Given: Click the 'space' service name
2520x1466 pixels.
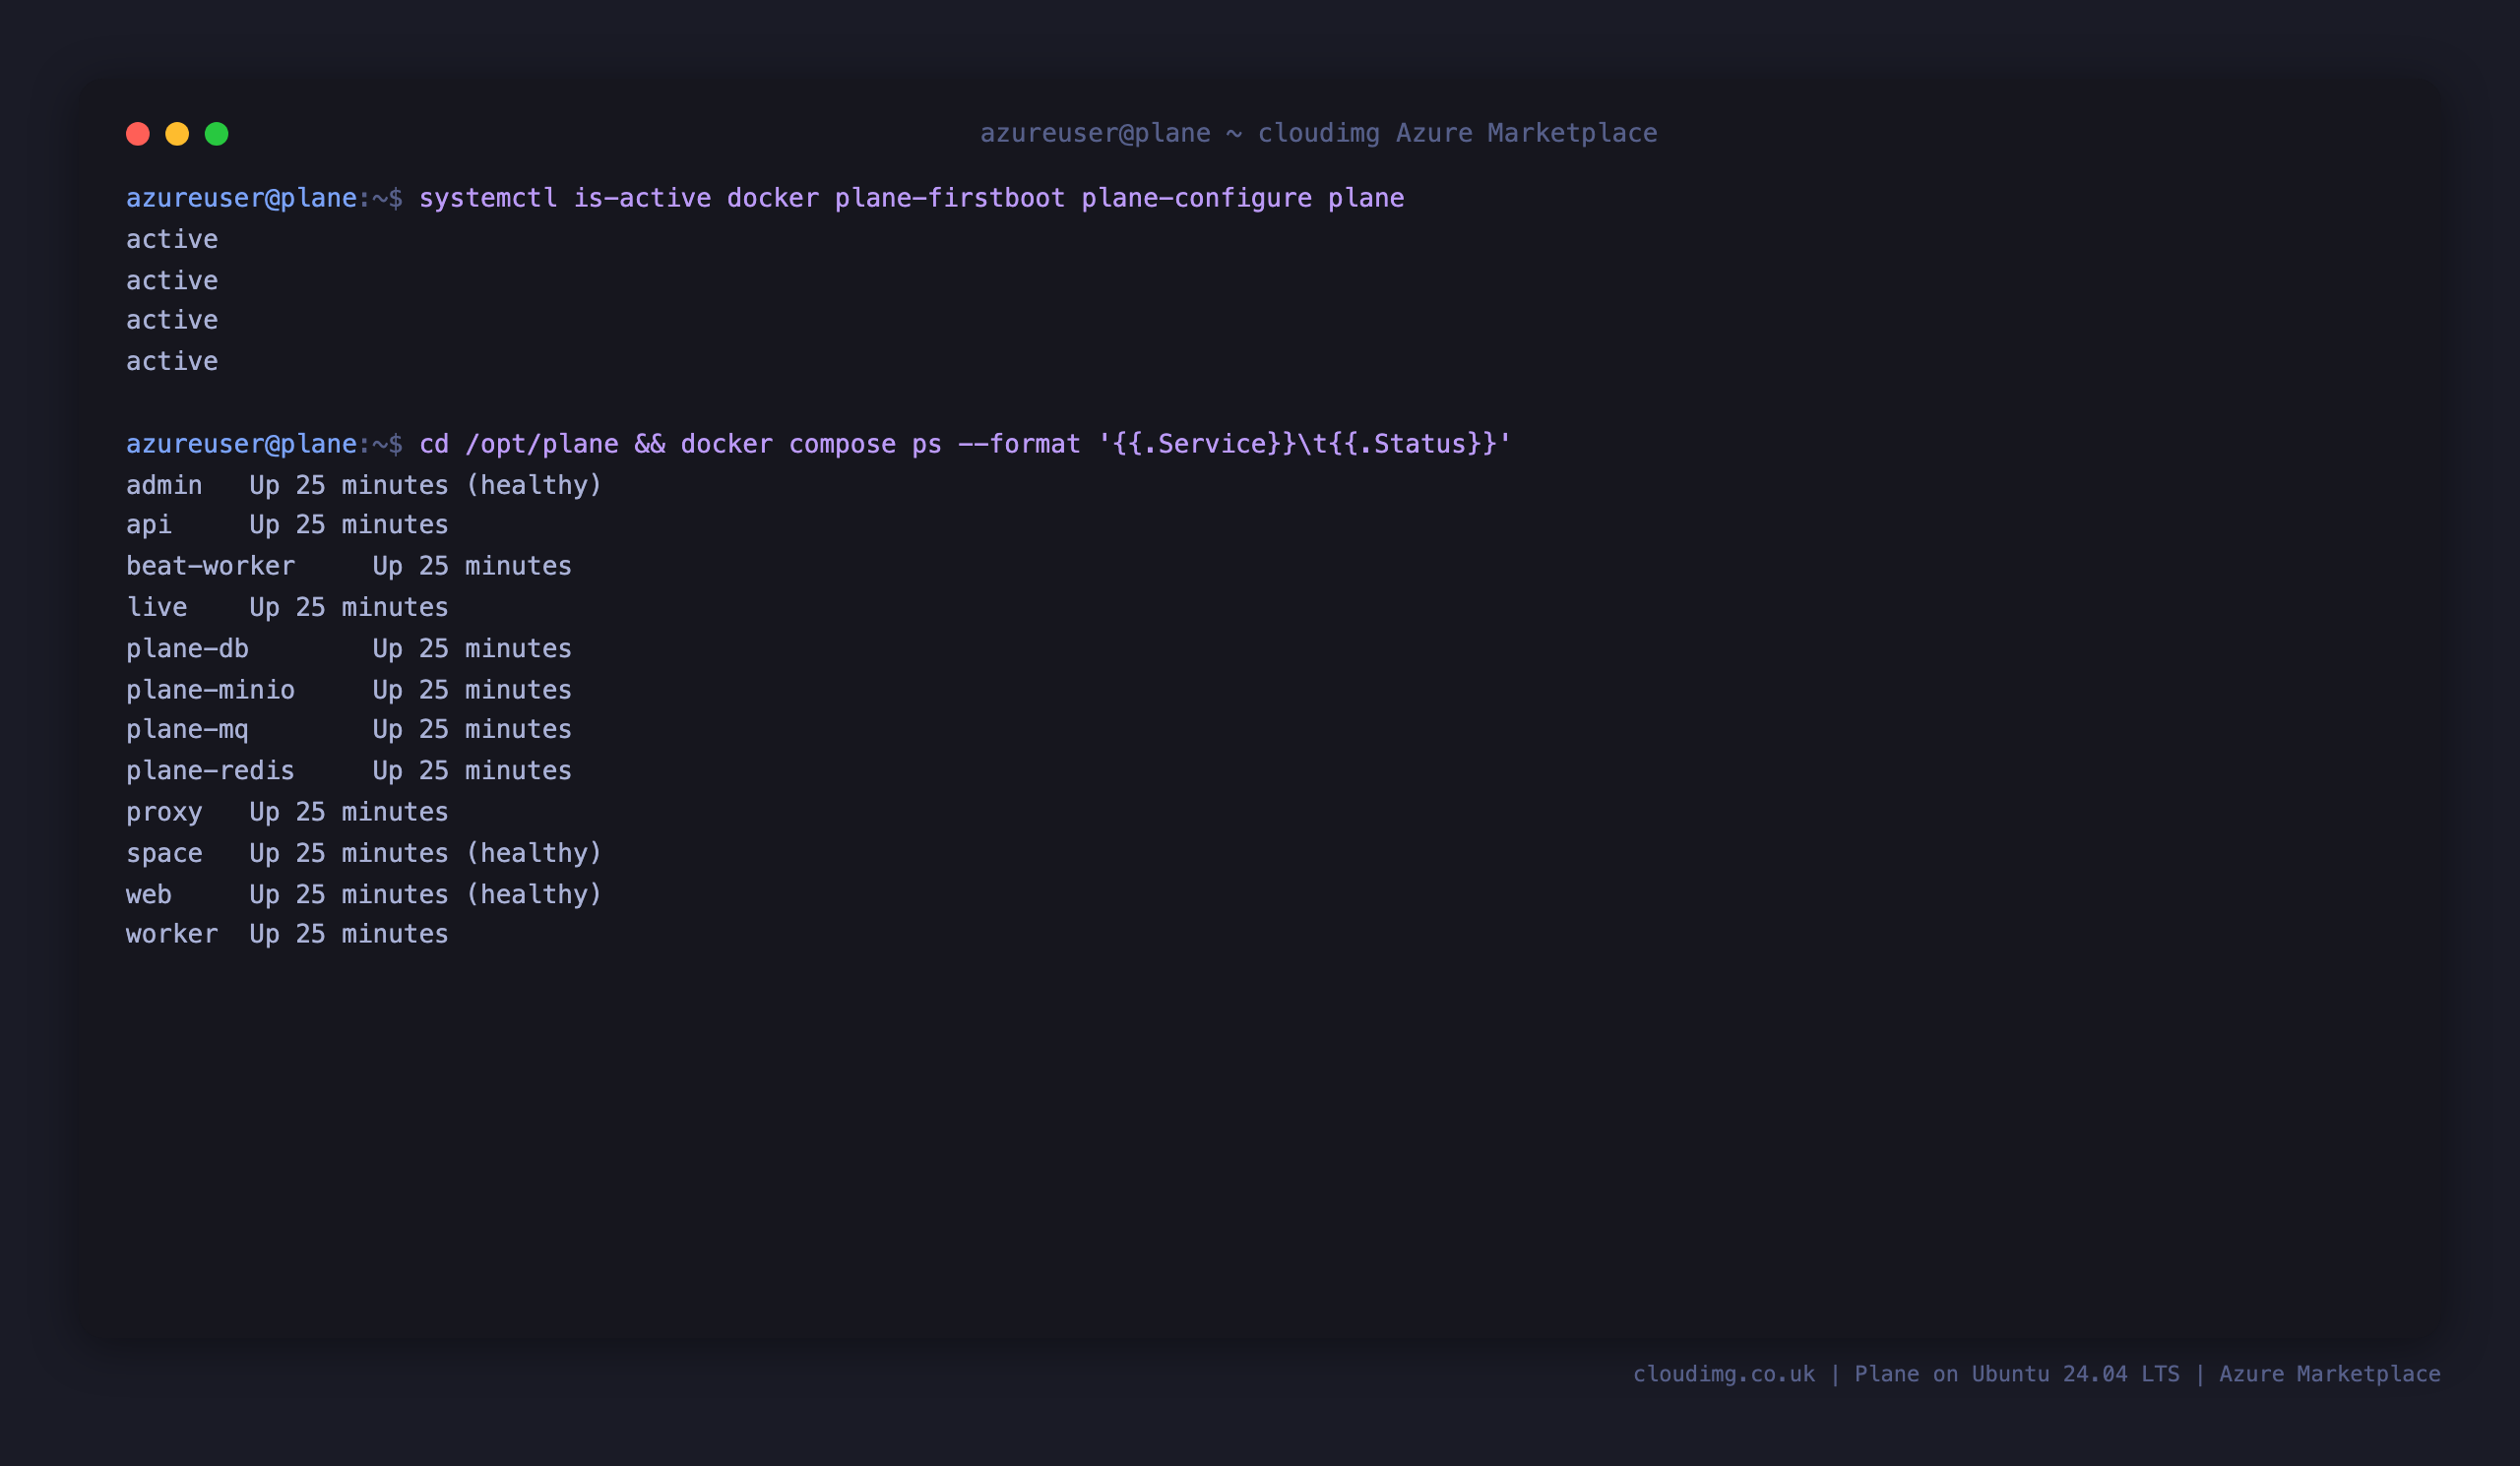Looking at the screenshot, I should click(x=164, y=853).
